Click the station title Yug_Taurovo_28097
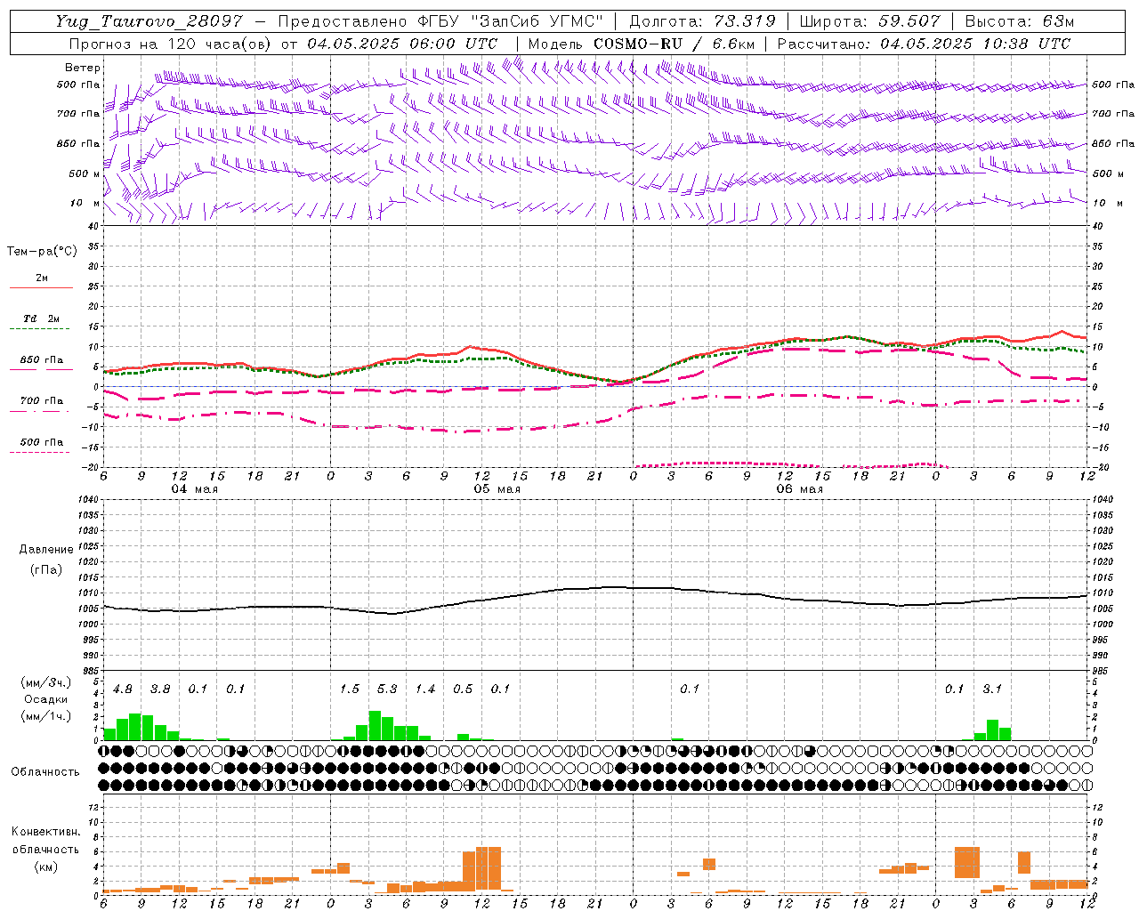The image size is (1139, 911). [150, 21]
